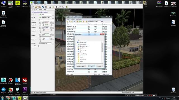179x100 pixels.
Task: Expand Компьютер node in folder tree
Action: [x=77, y=50]
